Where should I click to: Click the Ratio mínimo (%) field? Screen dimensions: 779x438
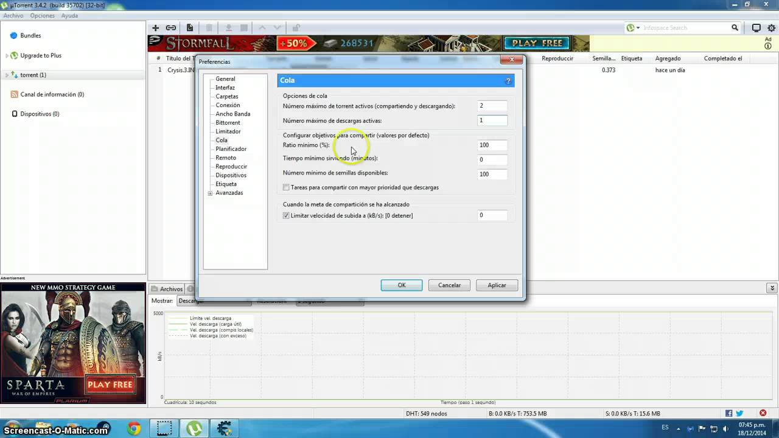click(492, 145)
